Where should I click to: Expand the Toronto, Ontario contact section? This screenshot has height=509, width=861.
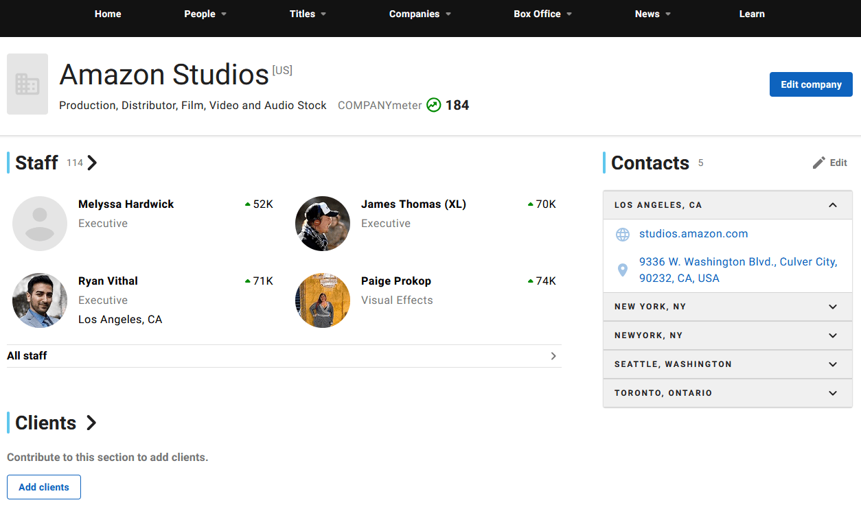[833, 393]
